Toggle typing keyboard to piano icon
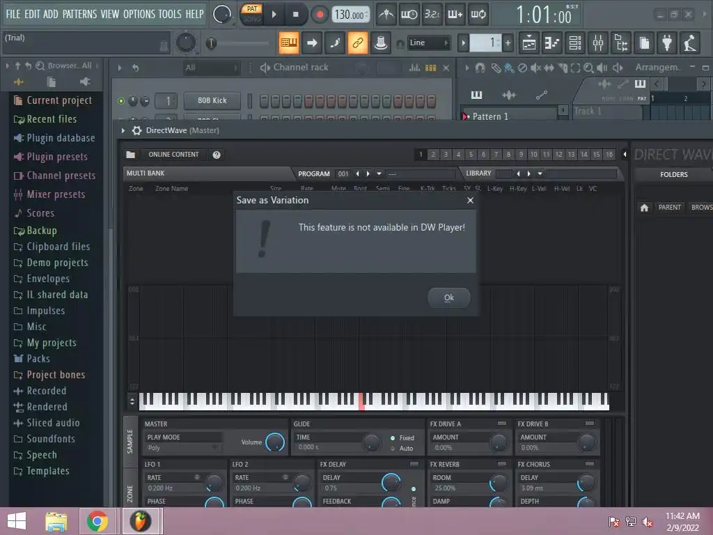The height and width of the screenshot is (535, 713). coord(289,42)
